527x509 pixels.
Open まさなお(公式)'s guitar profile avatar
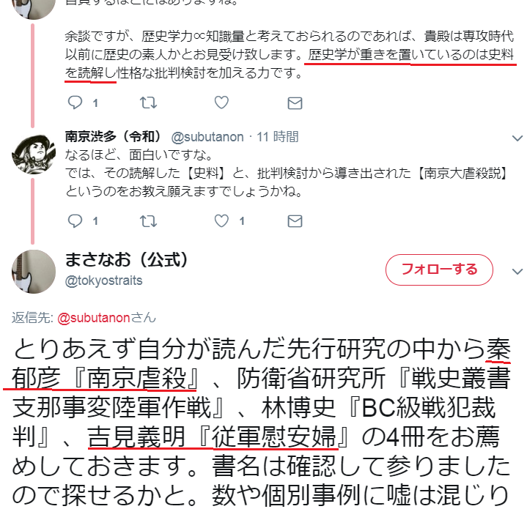(x=34, y=271)
